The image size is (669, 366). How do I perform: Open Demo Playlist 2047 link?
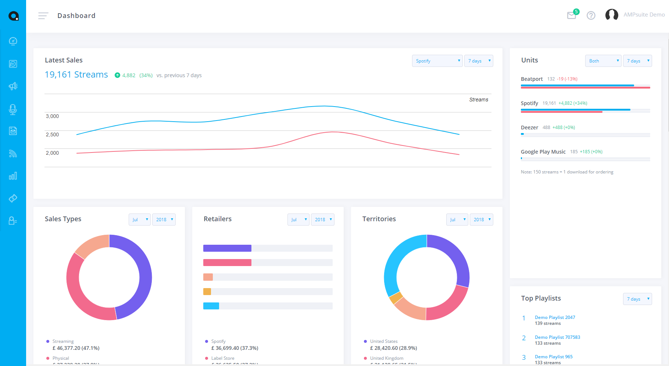(x=555, y=317)
